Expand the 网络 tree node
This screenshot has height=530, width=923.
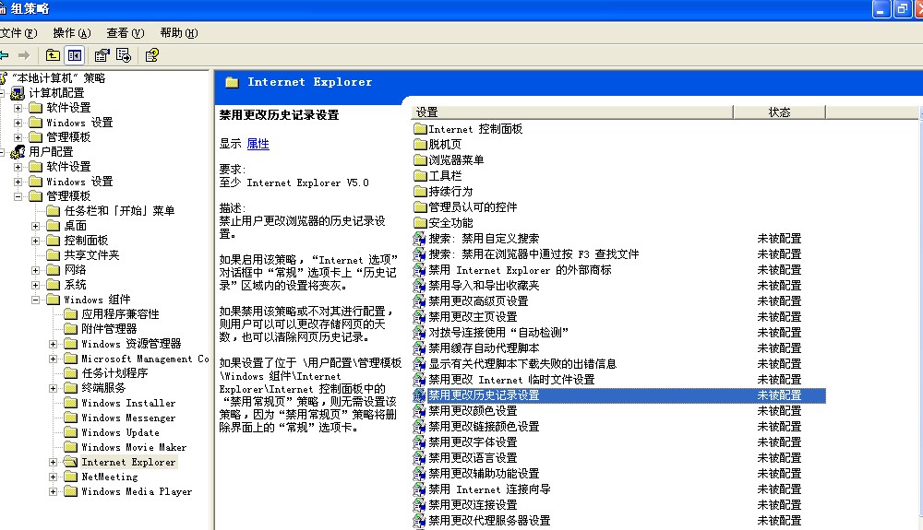point(35,270)
